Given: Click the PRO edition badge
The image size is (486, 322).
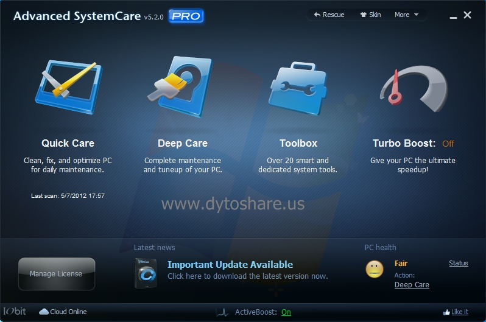Looking at the screenshot, I should [186, 16].
